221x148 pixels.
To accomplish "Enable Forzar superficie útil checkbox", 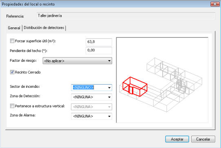I will coord(12,41).
